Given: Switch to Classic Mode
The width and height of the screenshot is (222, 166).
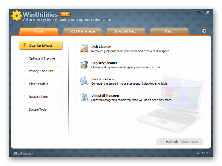Looking at the screenshot, I should [x=190, y=142].
